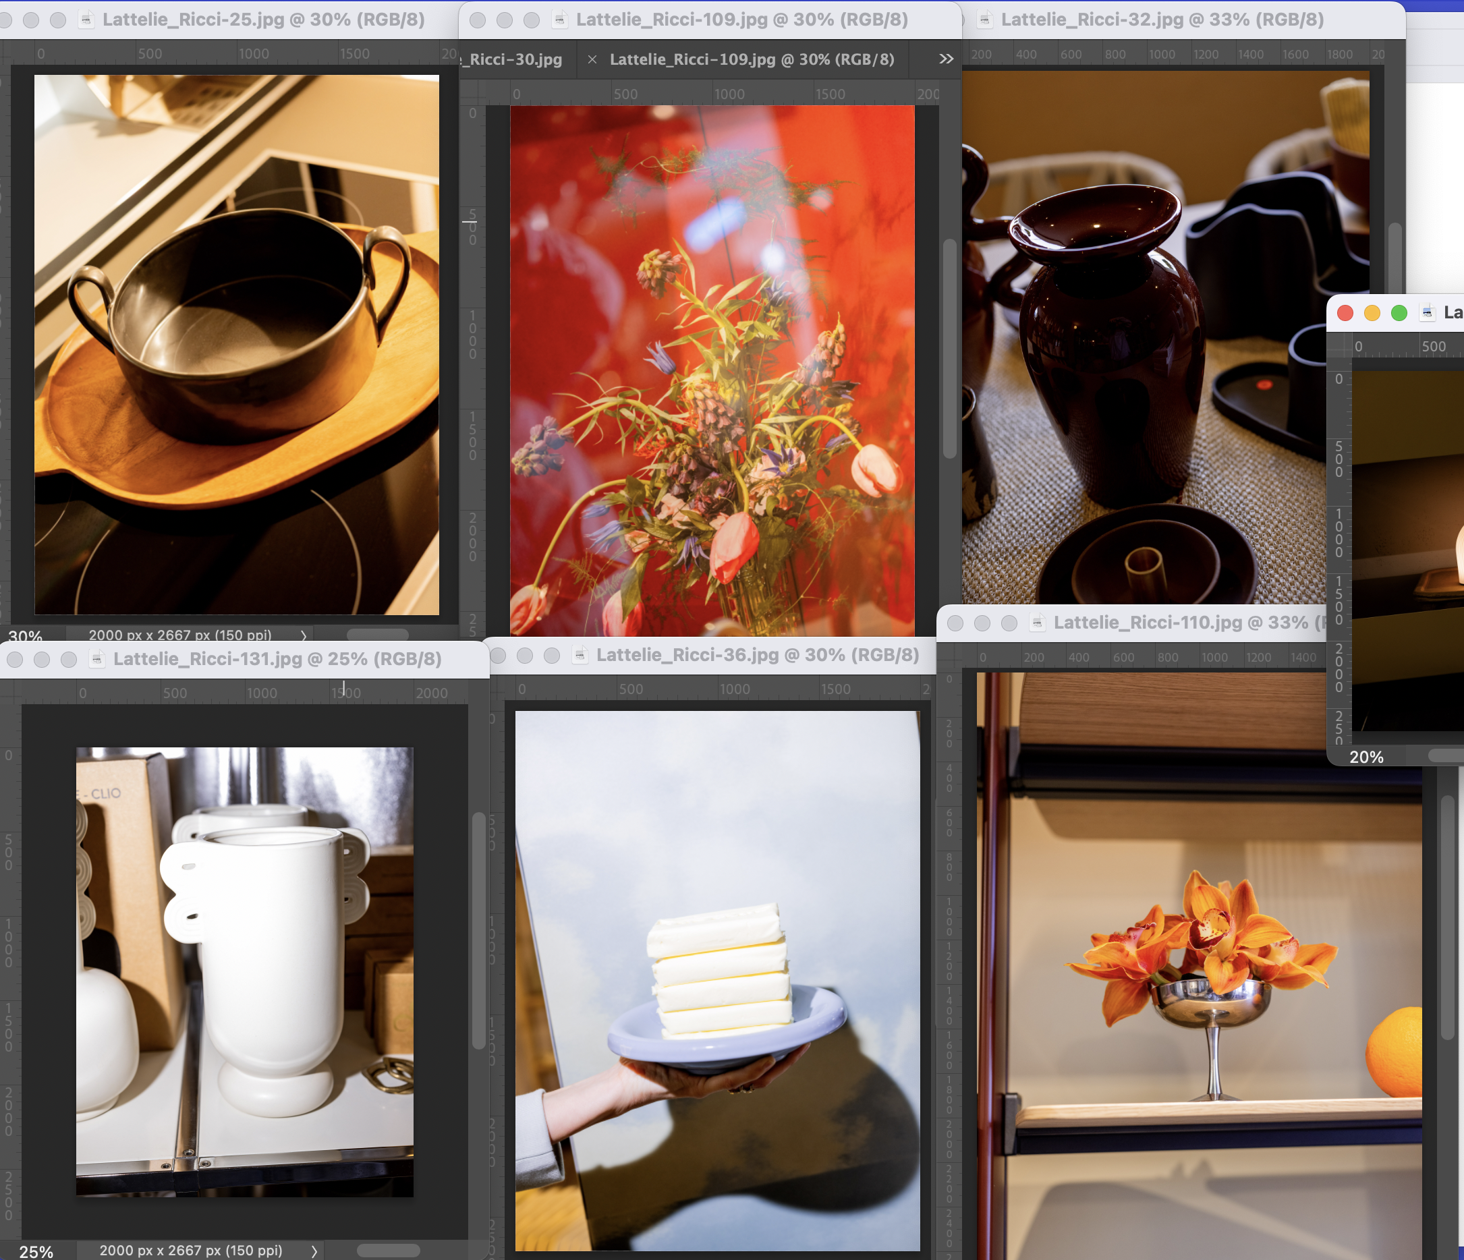The width and height of the screenshot is (1464, 1260).
Task: Click the green zoom button of active window
Action: [x=1399, y=313]
